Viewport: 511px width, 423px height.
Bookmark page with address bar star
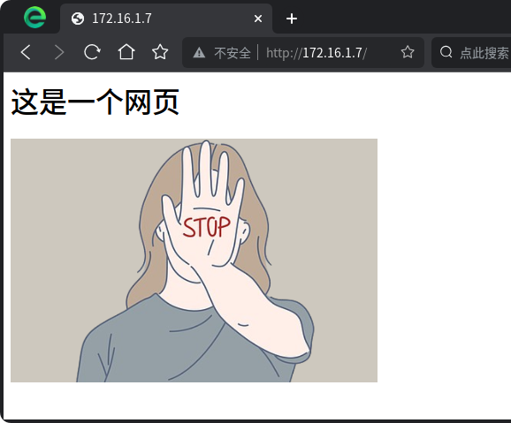pyautogui.click(x=408, y=52)
